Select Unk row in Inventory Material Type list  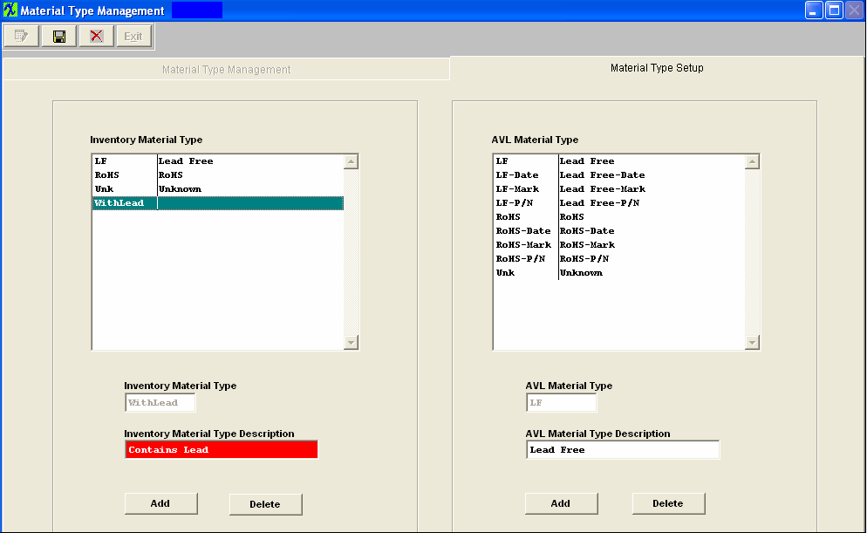218,189
